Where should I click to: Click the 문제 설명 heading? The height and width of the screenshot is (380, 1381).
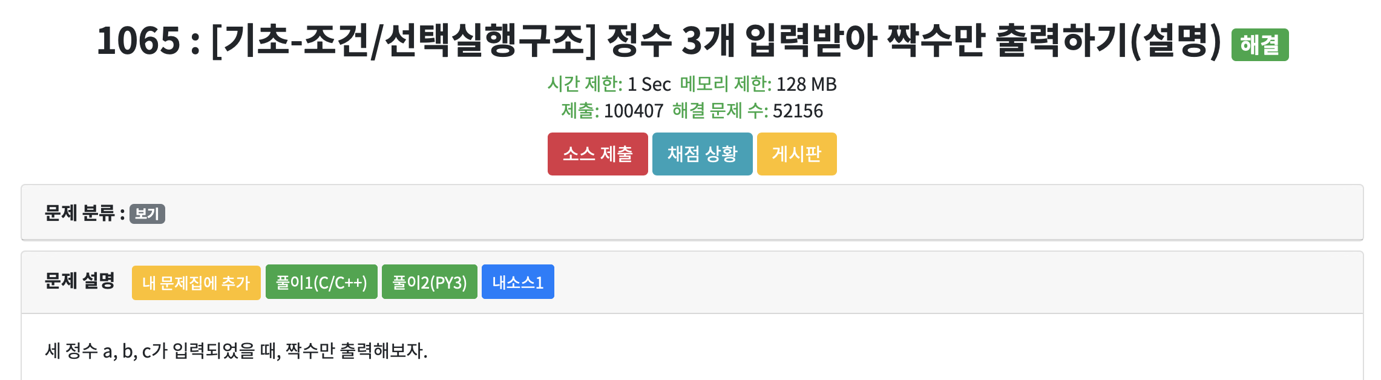click(80, 281)
